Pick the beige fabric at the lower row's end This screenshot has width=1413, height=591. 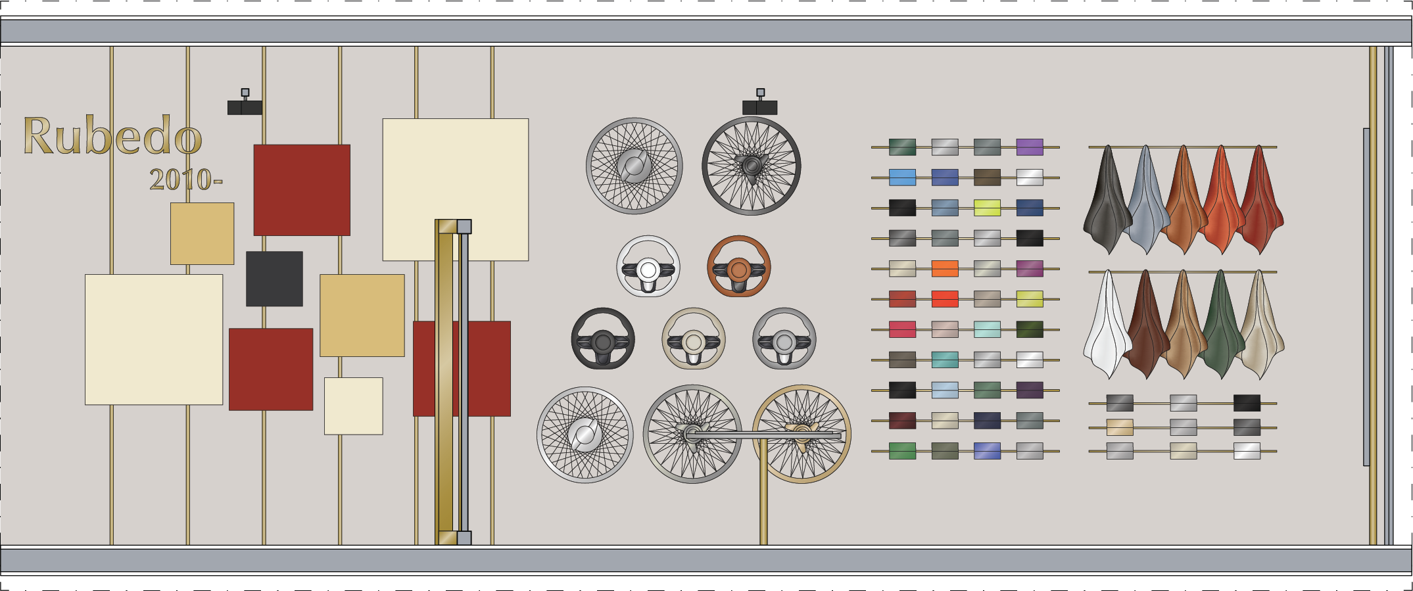pyautogui.click(x=1260, y=325)
